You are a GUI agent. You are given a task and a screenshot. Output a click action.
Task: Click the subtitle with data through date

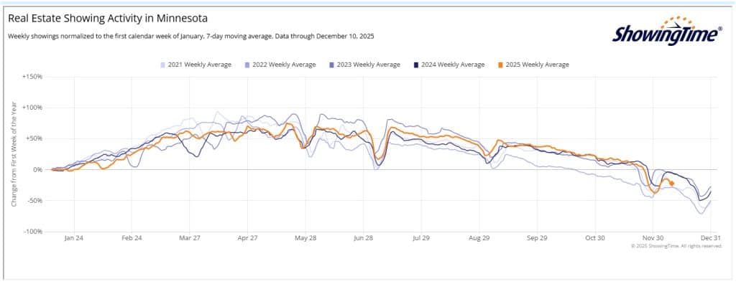tap(191, 36)
